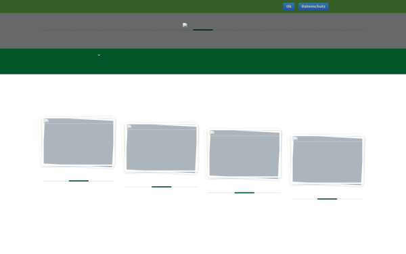This screenshot has height=254, width=406.
Task: Expand the navigation menu chevron
Action: (99, 55)
